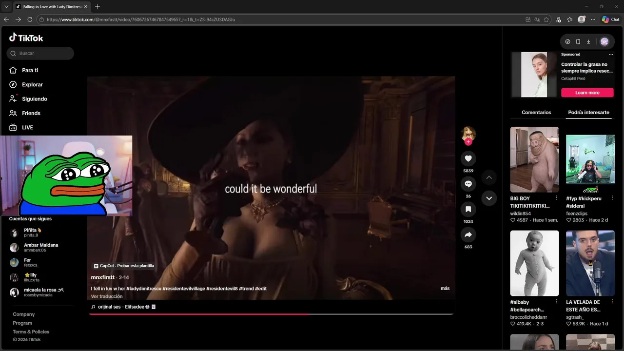
Task: Reload the page
Action: tap(30, 19)
